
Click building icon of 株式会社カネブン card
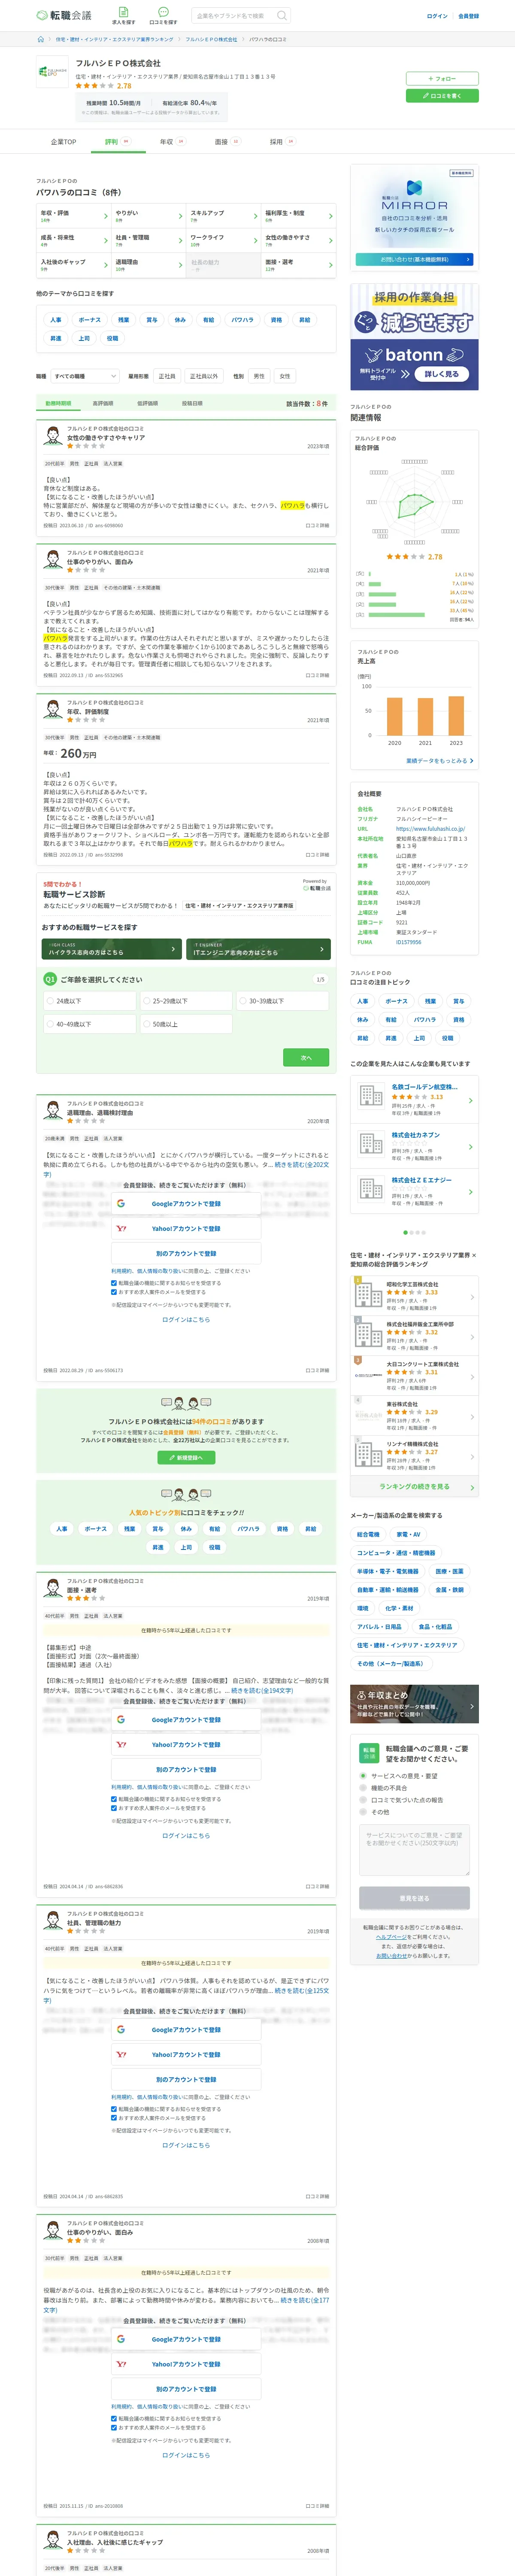(370, 1144)
